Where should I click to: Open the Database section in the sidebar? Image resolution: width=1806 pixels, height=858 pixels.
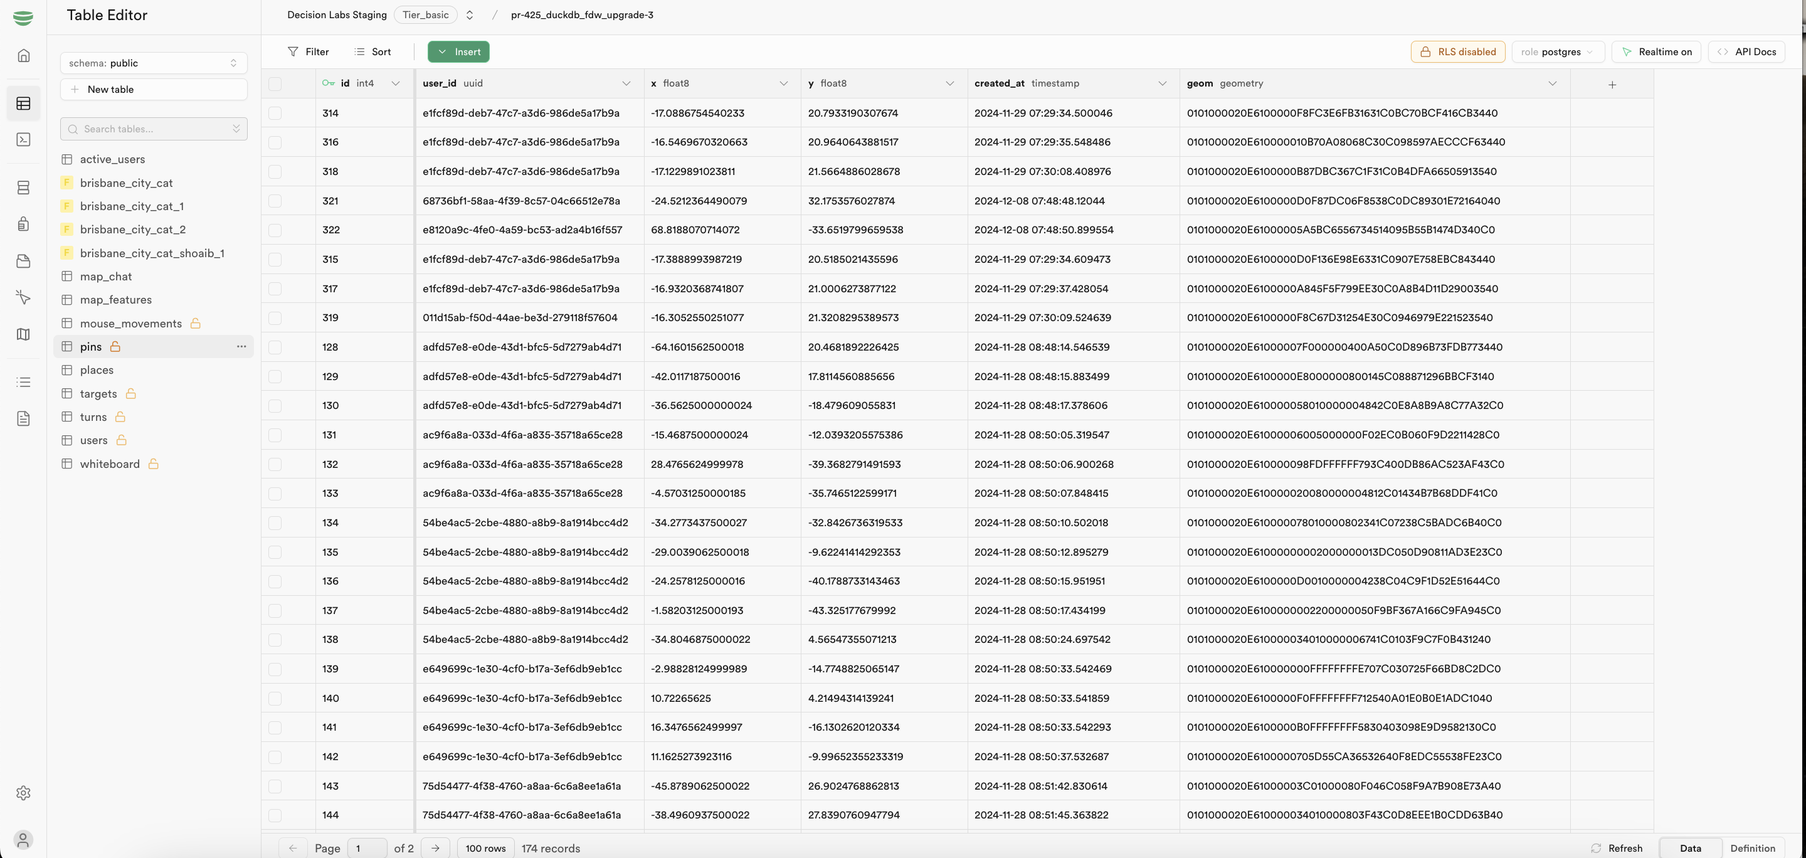coord(24,187)
